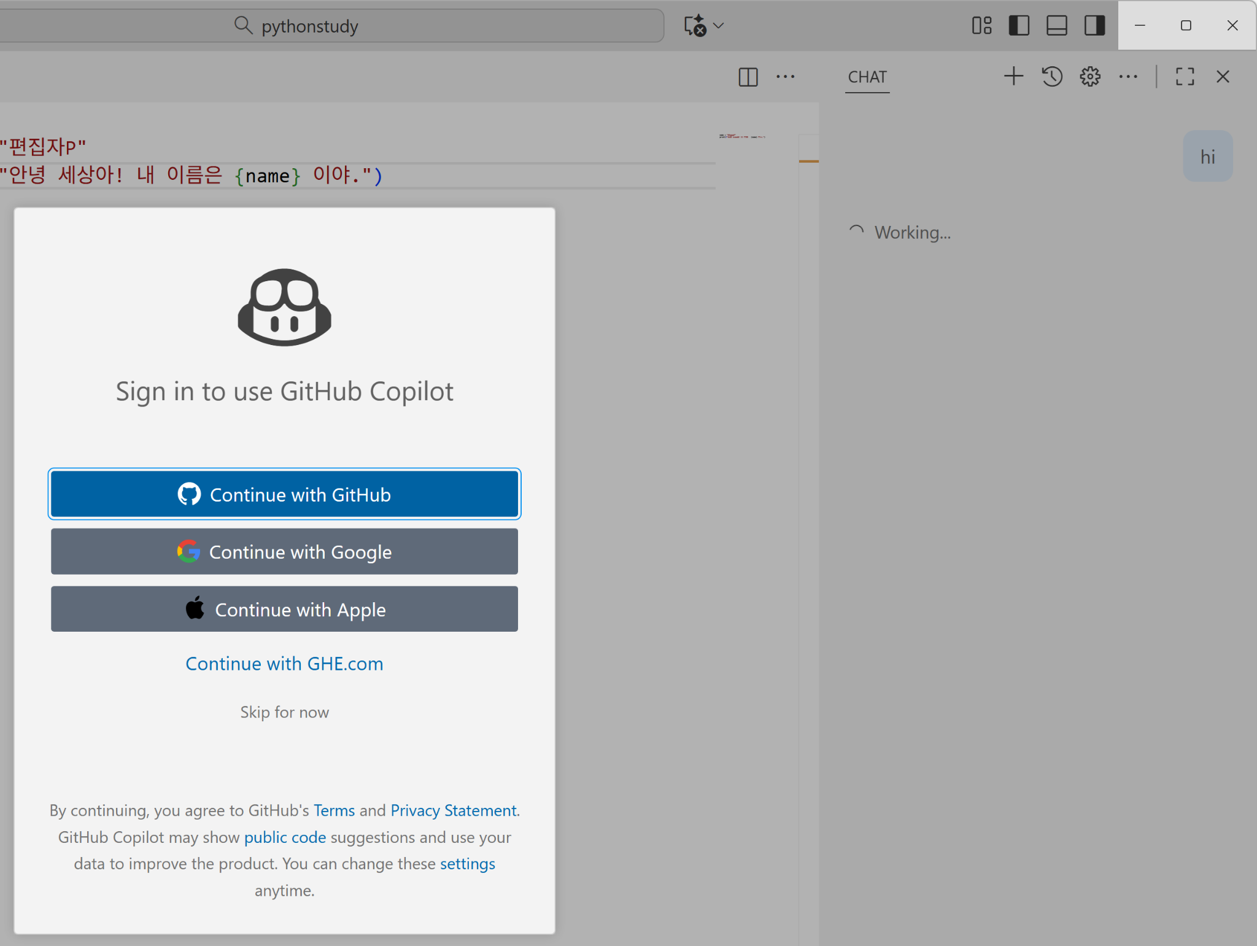
Task: Open the Continue with GHE.com link
Action: pos(284,664)
